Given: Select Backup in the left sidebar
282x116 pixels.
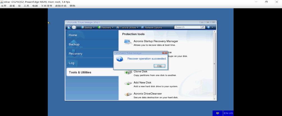Looking at the screenshot, I should click(x=92, y=44).
